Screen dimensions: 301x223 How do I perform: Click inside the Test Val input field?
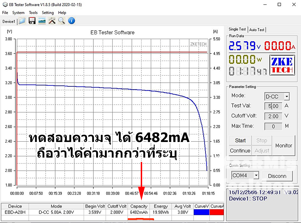273,106
